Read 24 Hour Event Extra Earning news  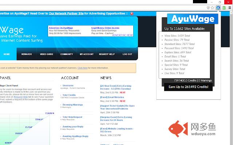click(116, 87)
